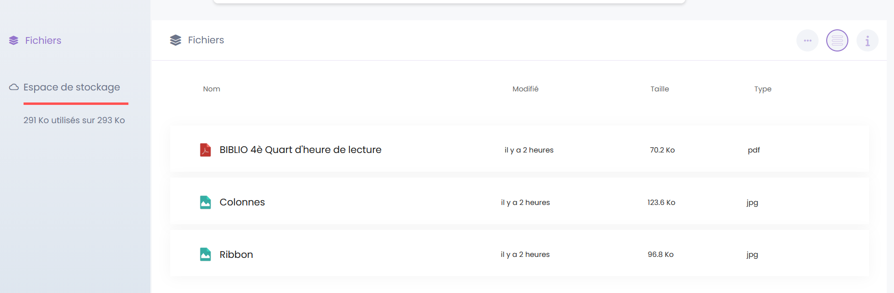The width and height of the screenshot is (894, 293).
Task: Click the Espace de stockage label
Action: 72,87
